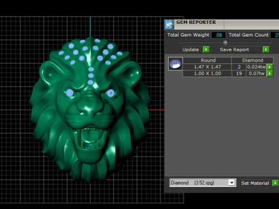Select the Diamond column header

click(253, 60)
